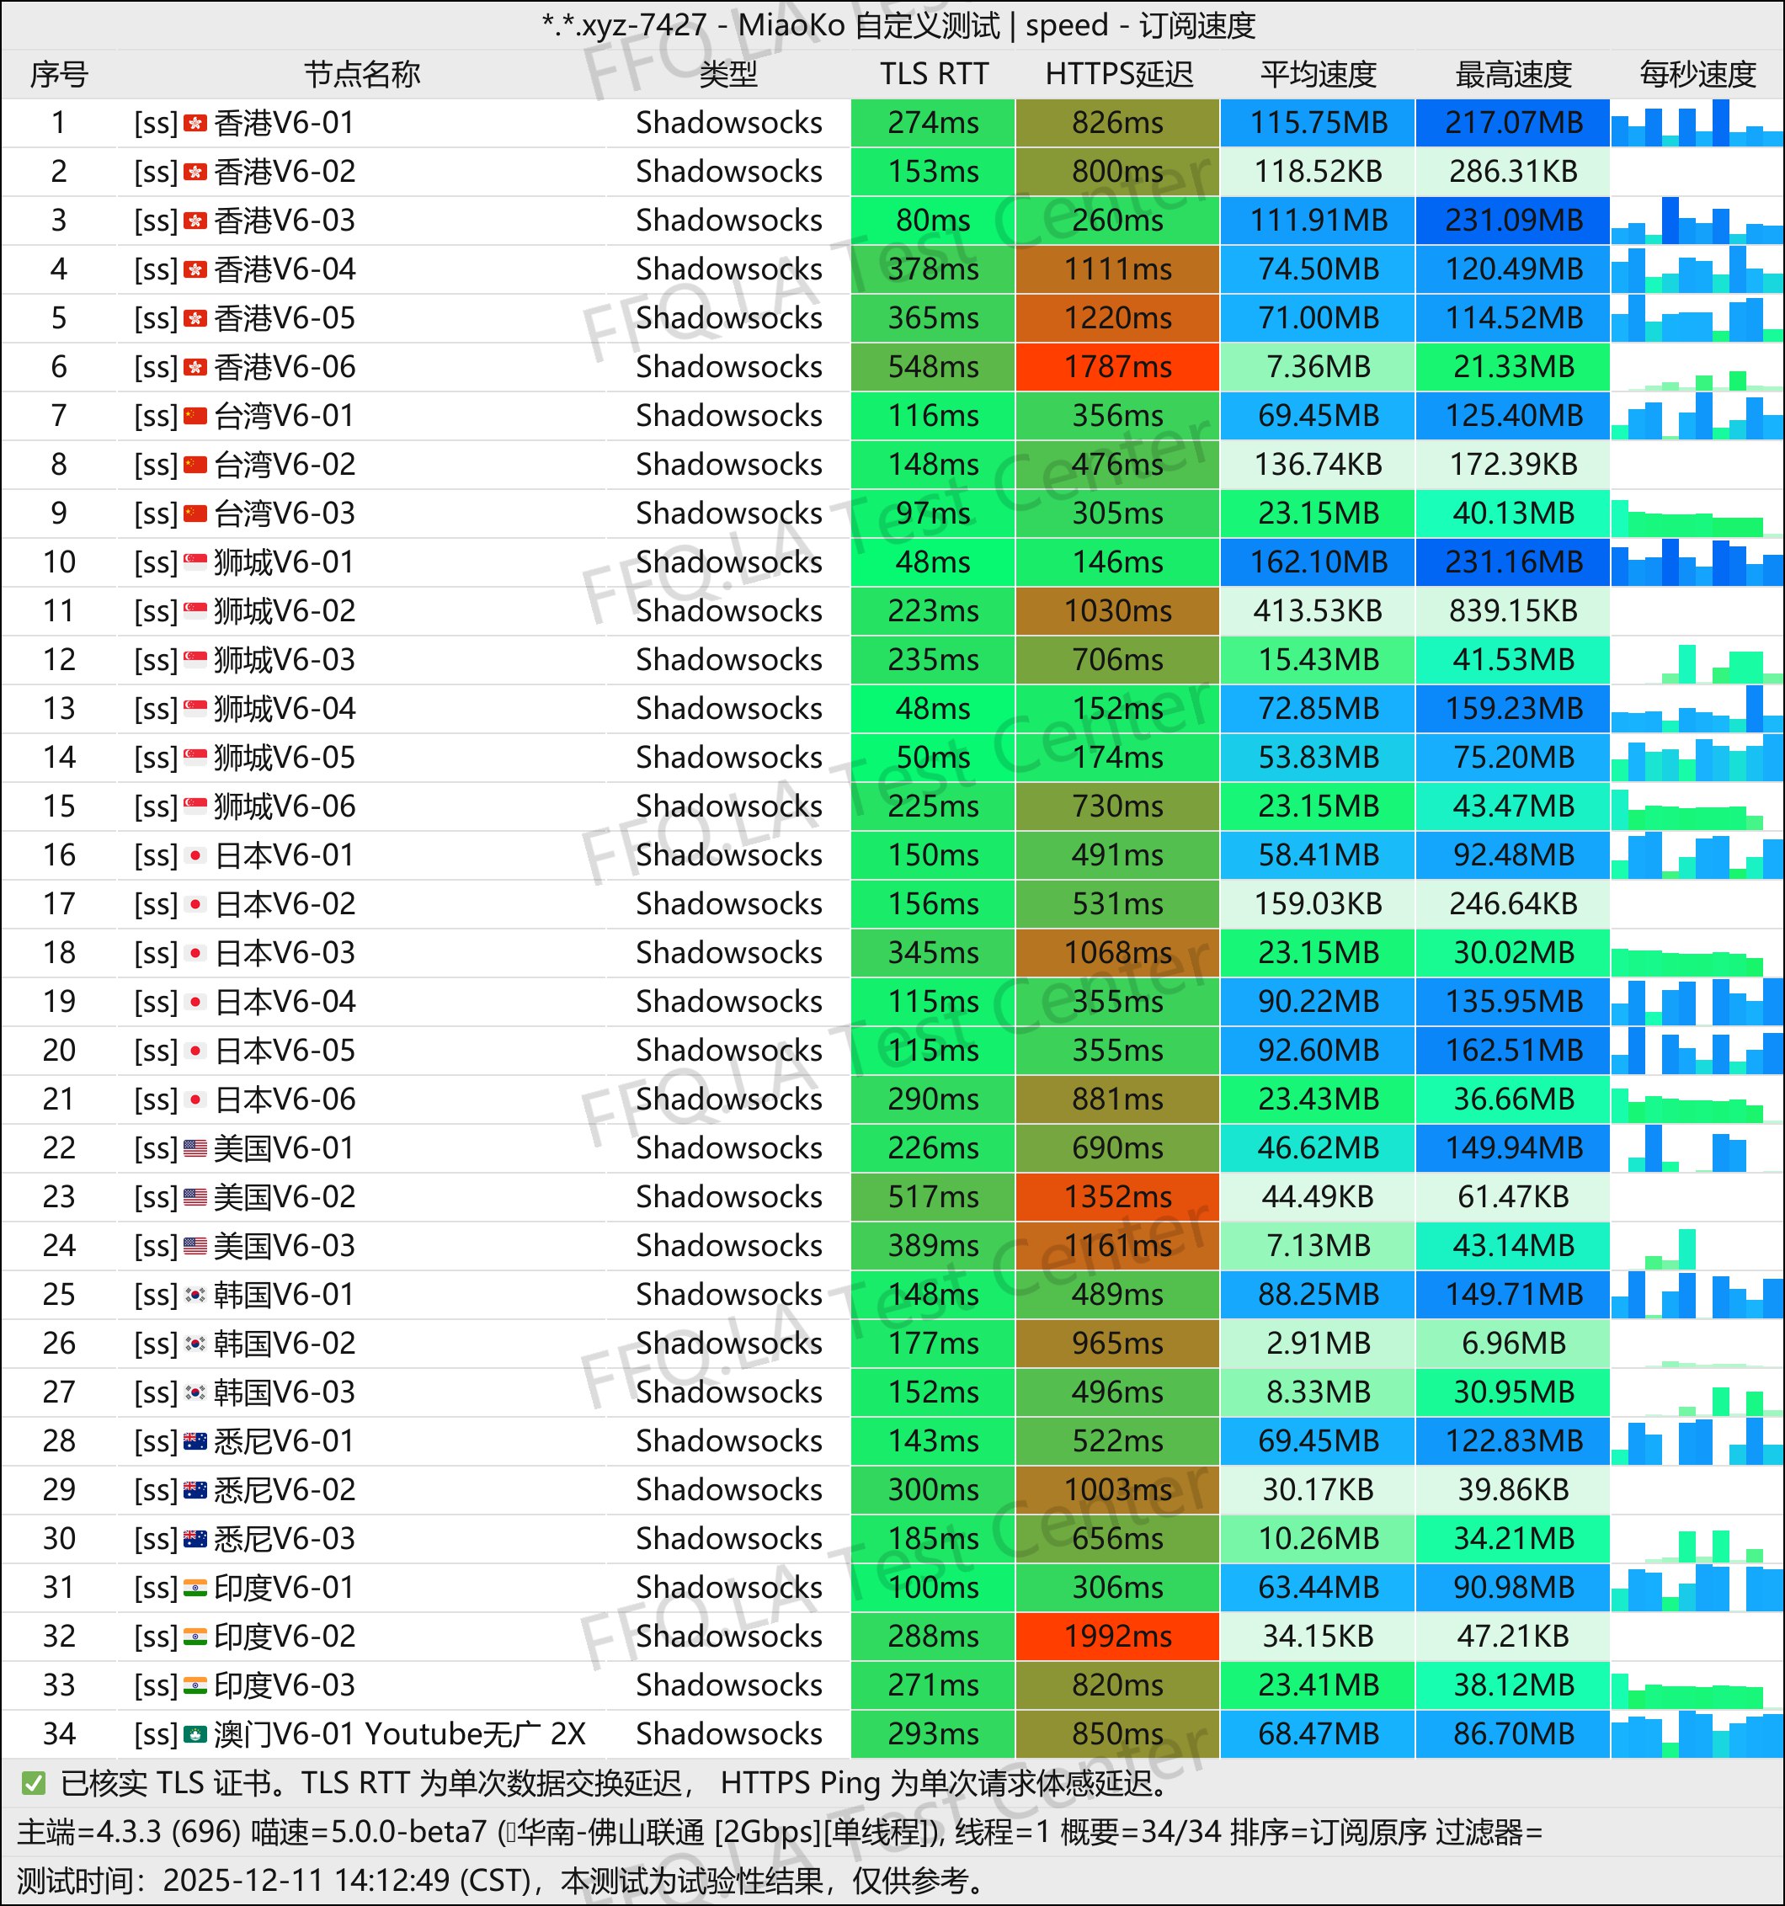The image size is (1785, 1906).
Task: Click the US flag icon for 美国V6-02
Action: (x=195, y=1196)
